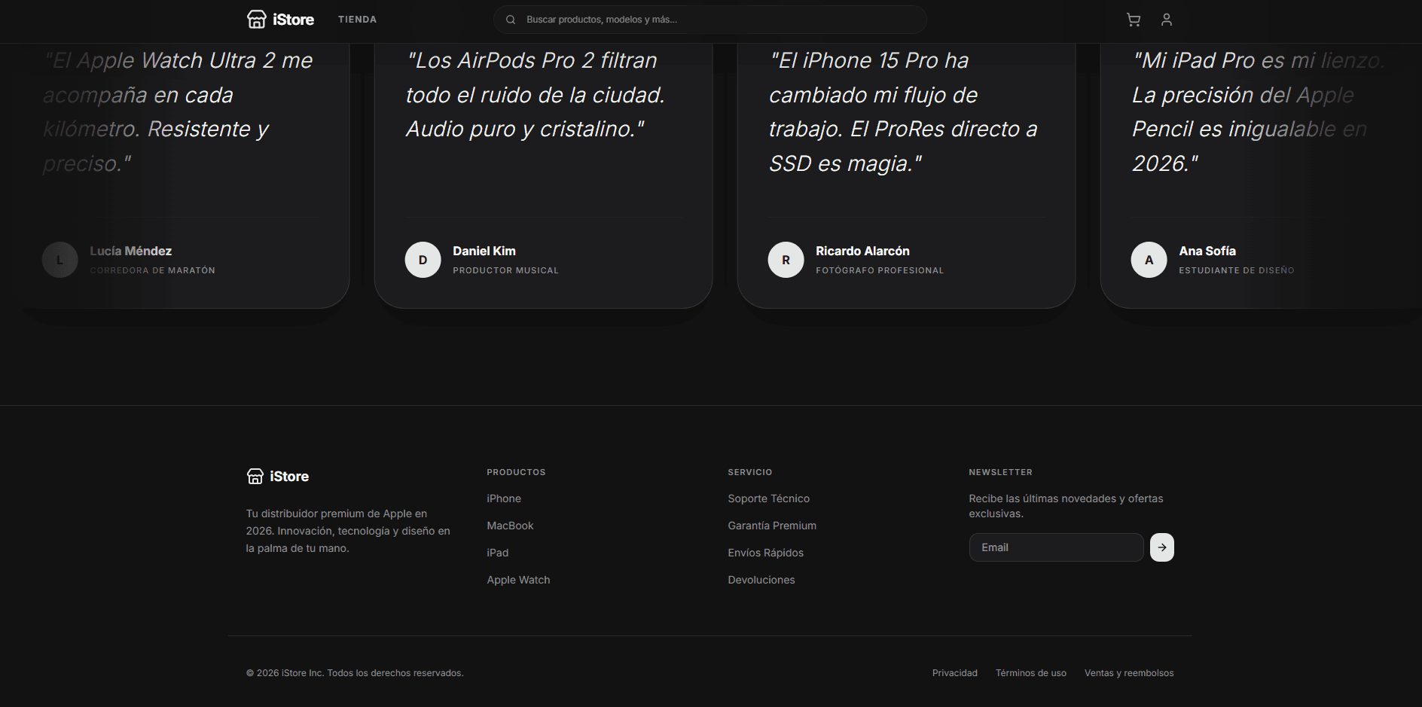
Task: Click the SERVICIO footer heading
Action: pos(750,472)
